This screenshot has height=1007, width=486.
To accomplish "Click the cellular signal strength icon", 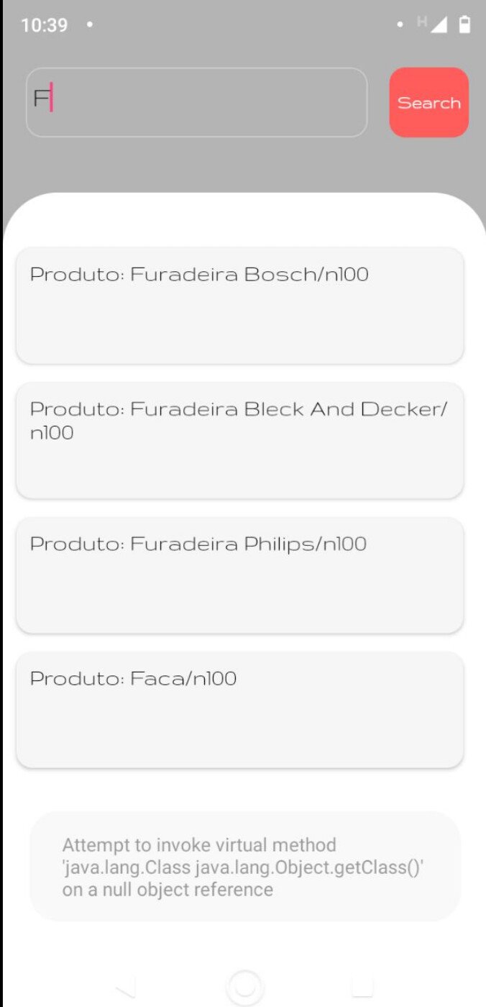I will [439, 24].
